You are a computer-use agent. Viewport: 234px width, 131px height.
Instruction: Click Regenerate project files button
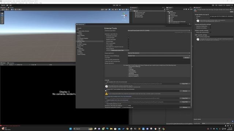pos(117,50)
